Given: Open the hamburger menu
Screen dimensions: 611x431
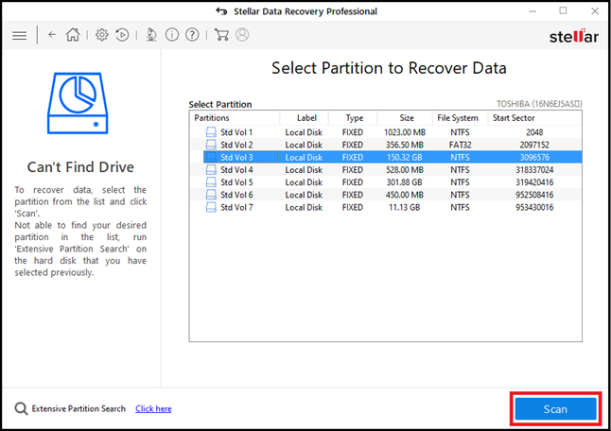Looking at the screenshot, I should pos(19,35).
